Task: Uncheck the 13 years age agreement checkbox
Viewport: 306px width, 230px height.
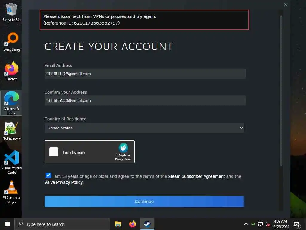Action: click(x=48, y=175)
